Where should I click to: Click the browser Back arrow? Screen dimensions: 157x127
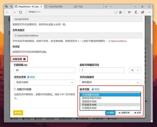pyautogui.click(x=8, y=12)
